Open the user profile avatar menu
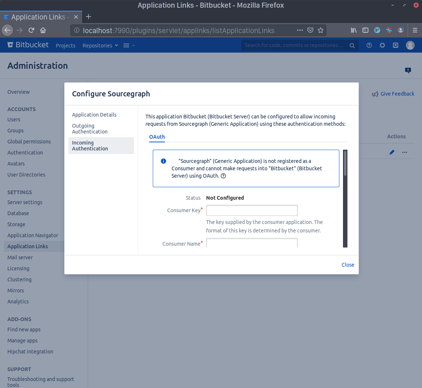The image size is (422, 388). 410,45
